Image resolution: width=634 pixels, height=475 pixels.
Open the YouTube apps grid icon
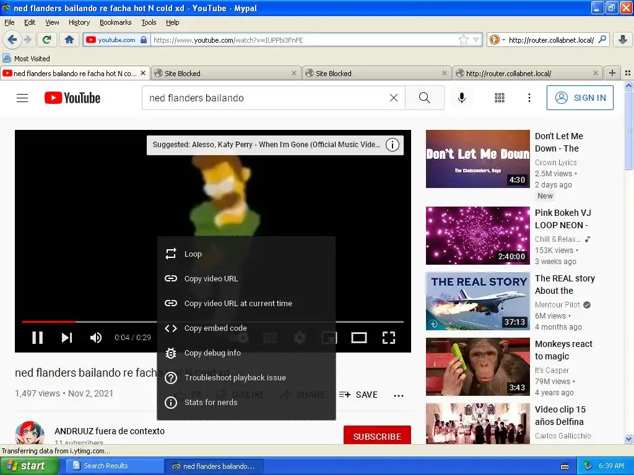coord(500,98)
